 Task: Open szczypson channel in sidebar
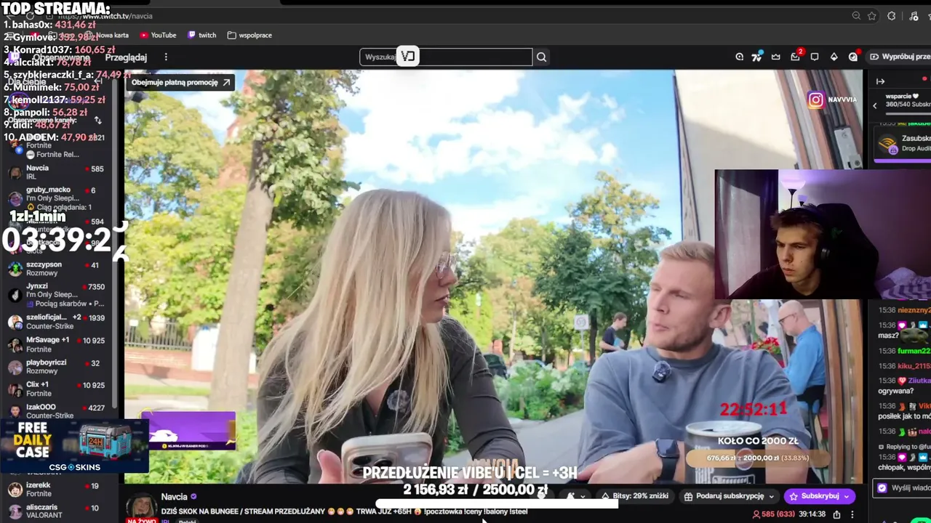tap(58, 269)
